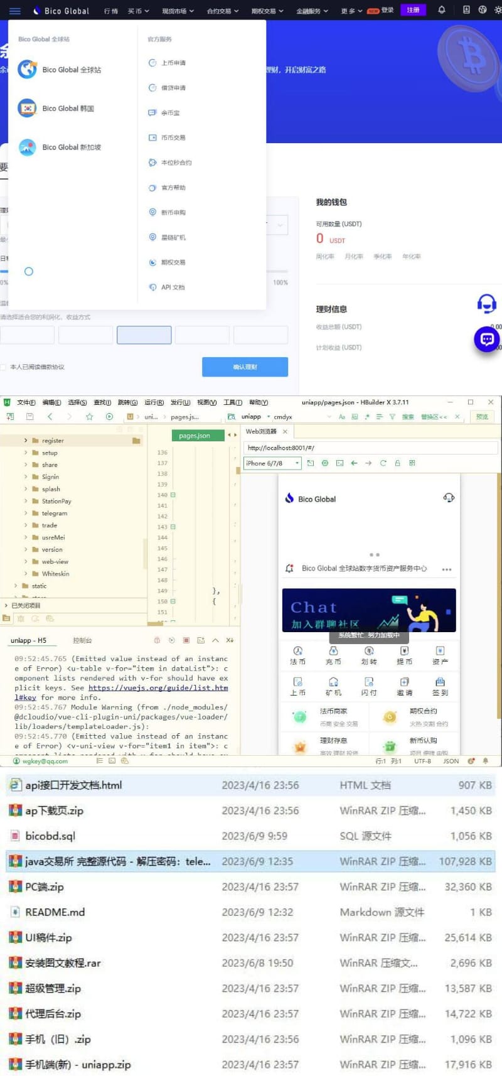Select Bico Global 新加坡 site
Viewport: 502px width, 1076px height.
click(60, 148)
